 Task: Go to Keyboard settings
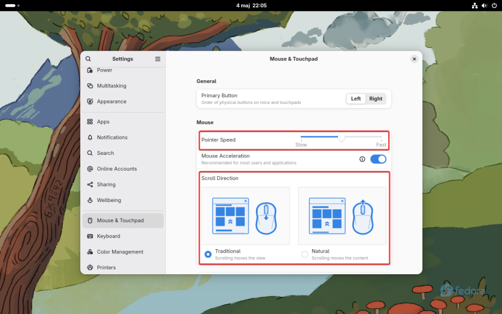point(123,236)
